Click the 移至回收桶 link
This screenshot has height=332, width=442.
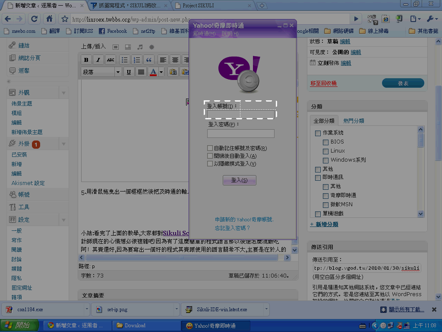click(323, 83)
